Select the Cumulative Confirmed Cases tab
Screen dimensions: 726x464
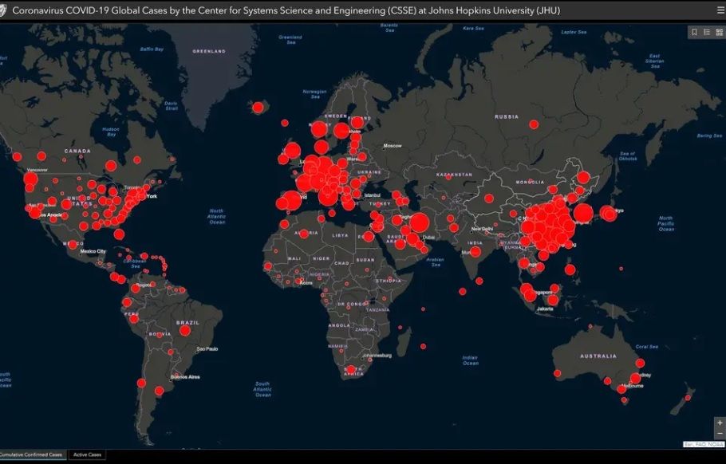point(31,454)
